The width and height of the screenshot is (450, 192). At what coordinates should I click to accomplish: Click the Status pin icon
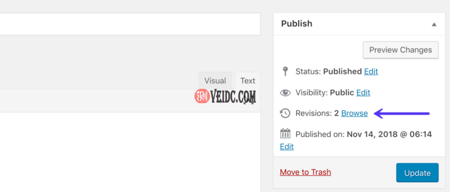[x=285, y=71]
